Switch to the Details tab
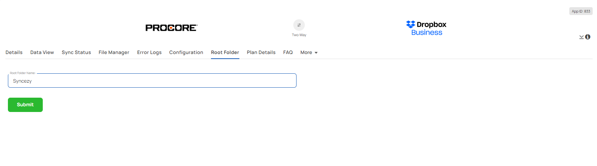 (x=14, y=53)
